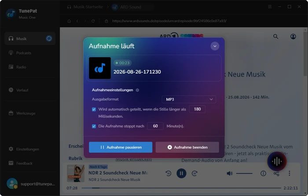Click the ARD Sounds logo

pos(181,35)
